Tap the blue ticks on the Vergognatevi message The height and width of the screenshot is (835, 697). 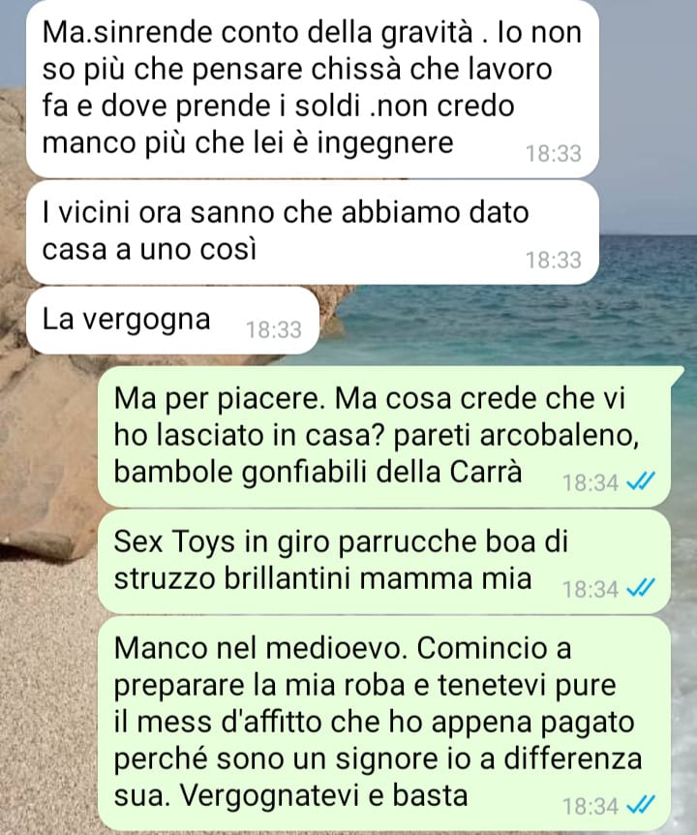641,805
